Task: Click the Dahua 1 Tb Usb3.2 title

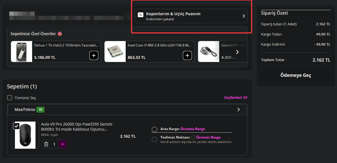Action: [x=66, y=45]
